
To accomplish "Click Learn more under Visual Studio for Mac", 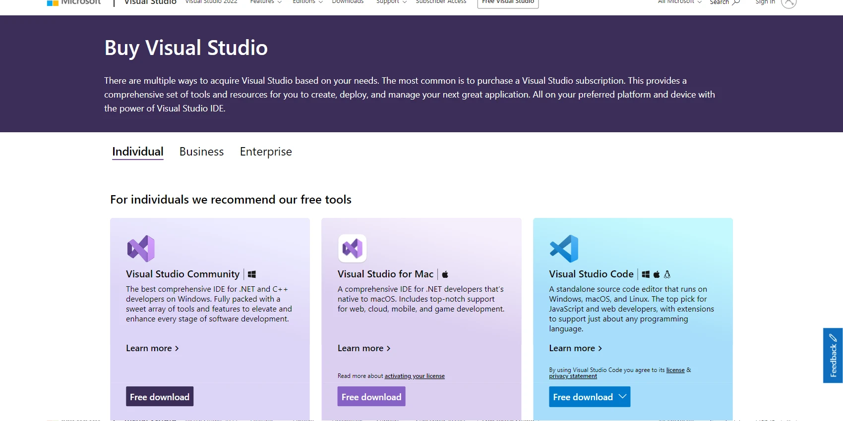I will (364, 348).
